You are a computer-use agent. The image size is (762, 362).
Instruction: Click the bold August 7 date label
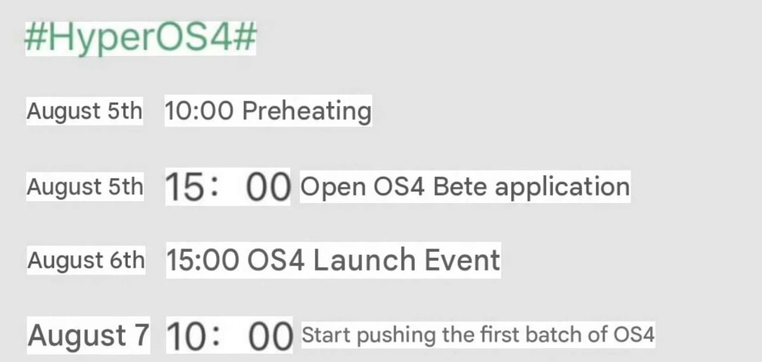click(88, 335)
